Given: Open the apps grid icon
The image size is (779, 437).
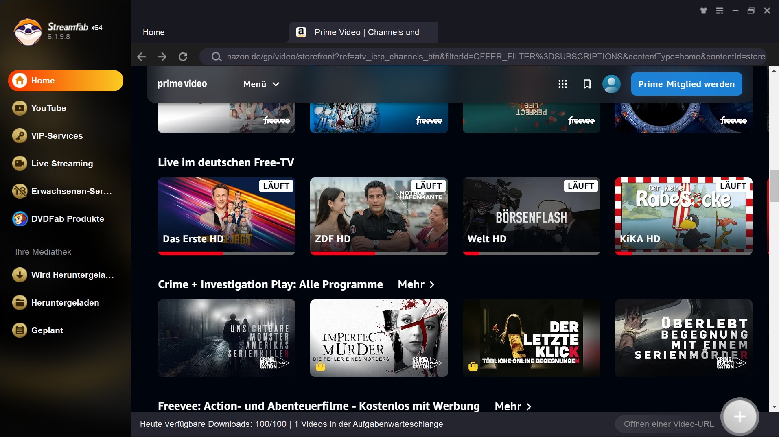Looking at the screenshot, I should [562, 84].
